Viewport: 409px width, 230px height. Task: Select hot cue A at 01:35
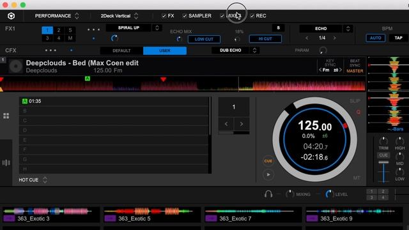(114, 101)
